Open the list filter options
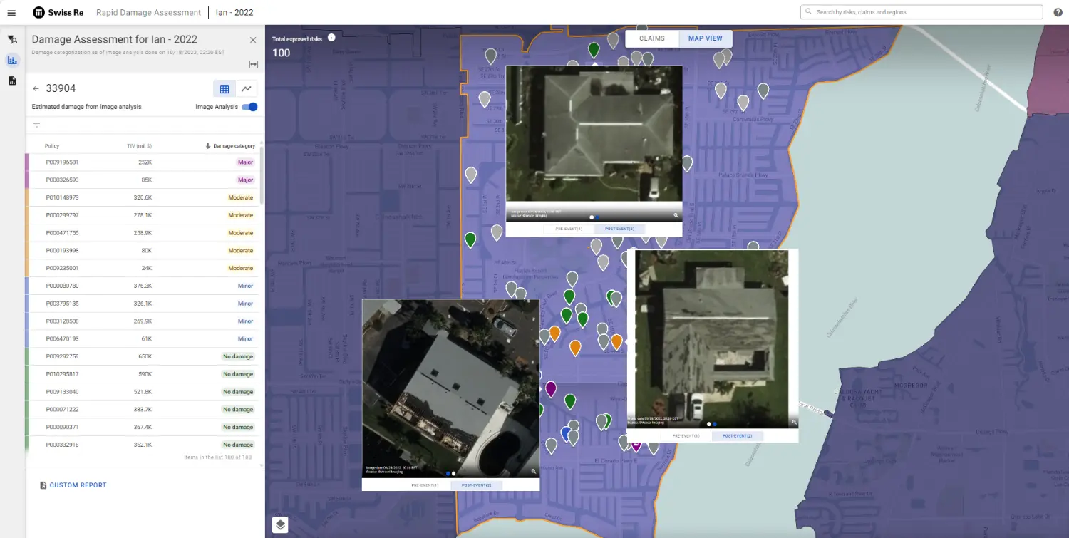The height and width of the screenshot is (538, 1069). pyautogui.click(x=37, y=125)
